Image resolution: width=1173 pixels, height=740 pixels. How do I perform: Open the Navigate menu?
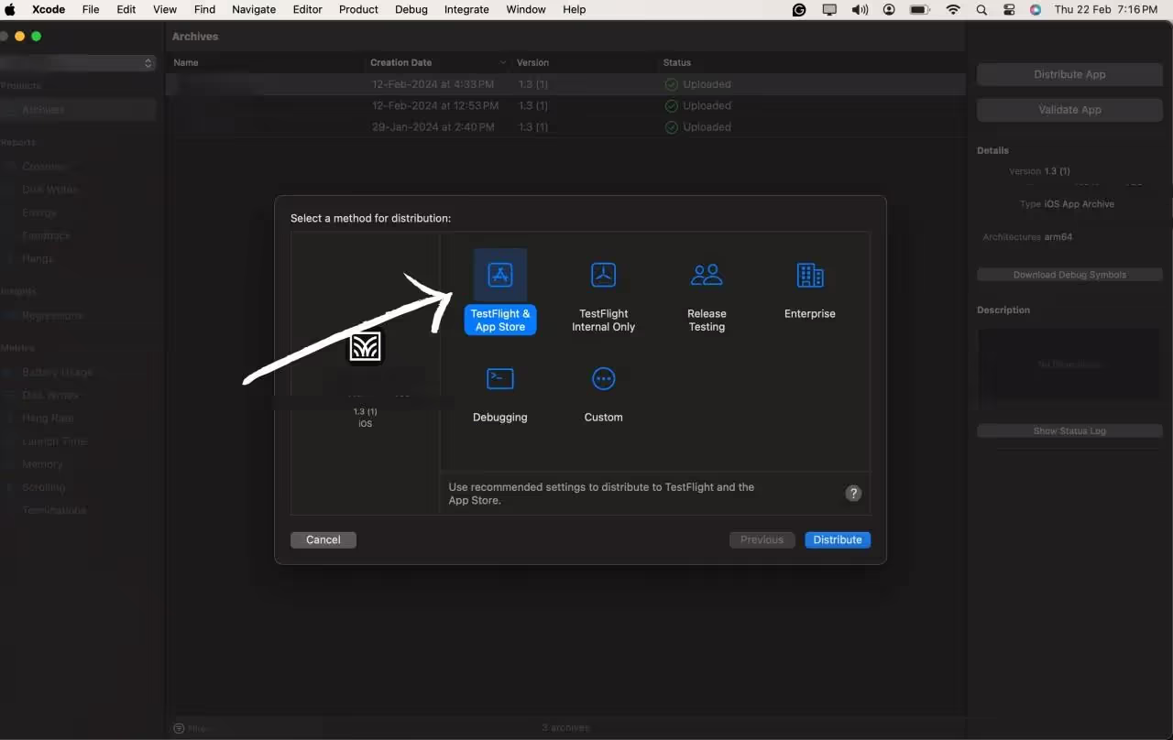click(254, 9)
